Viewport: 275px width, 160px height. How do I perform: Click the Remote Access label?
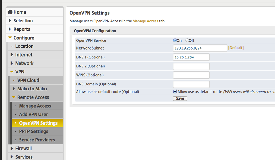point(33,97)
